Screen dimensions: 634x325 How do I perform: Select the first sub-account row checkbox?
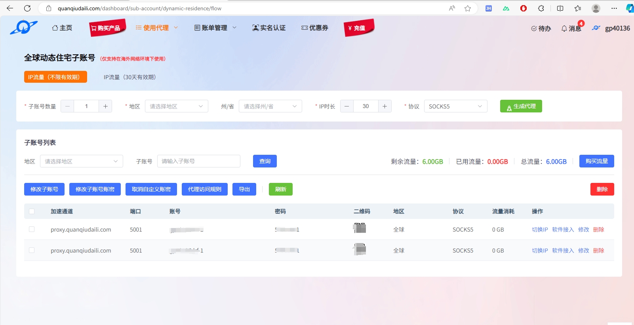coord(32,229)
